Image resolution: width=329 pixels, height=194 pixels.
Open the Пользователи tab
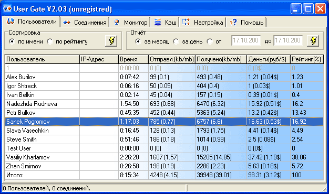(32, 22)
